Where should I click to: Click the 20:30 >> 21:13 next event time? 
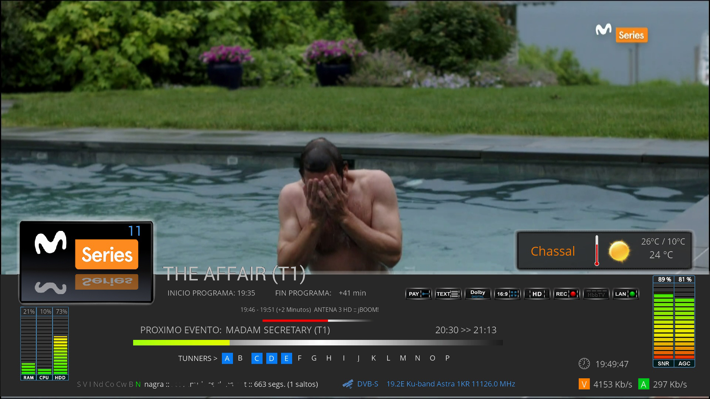click(x=466, y=330)
